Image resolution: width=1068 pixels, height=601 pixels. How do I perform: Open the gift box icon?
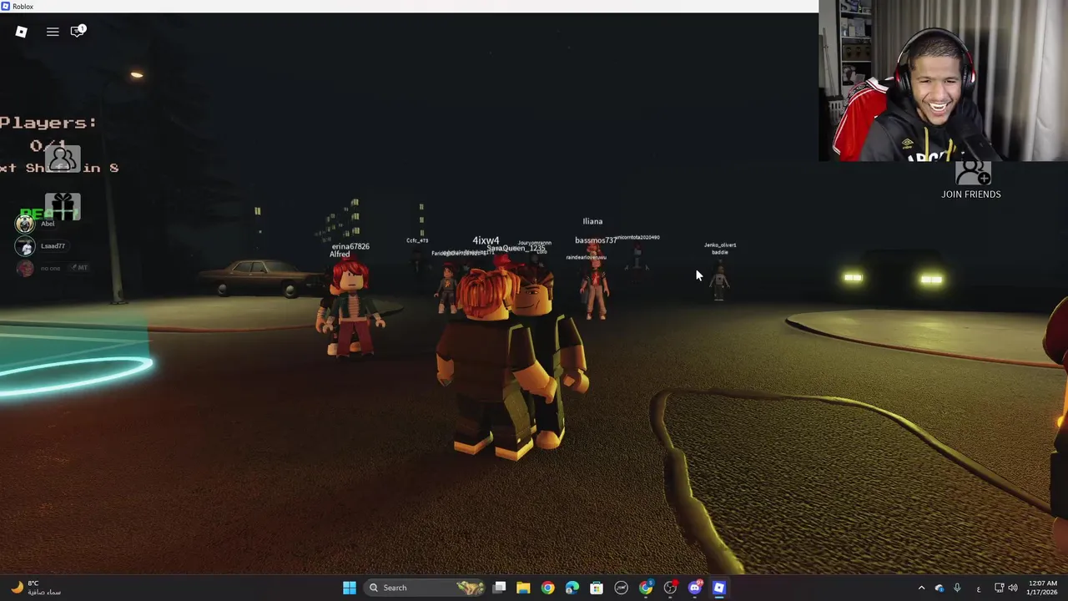click(63, 205)
